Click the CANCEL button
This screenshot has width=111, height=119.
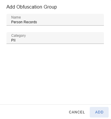77,112
